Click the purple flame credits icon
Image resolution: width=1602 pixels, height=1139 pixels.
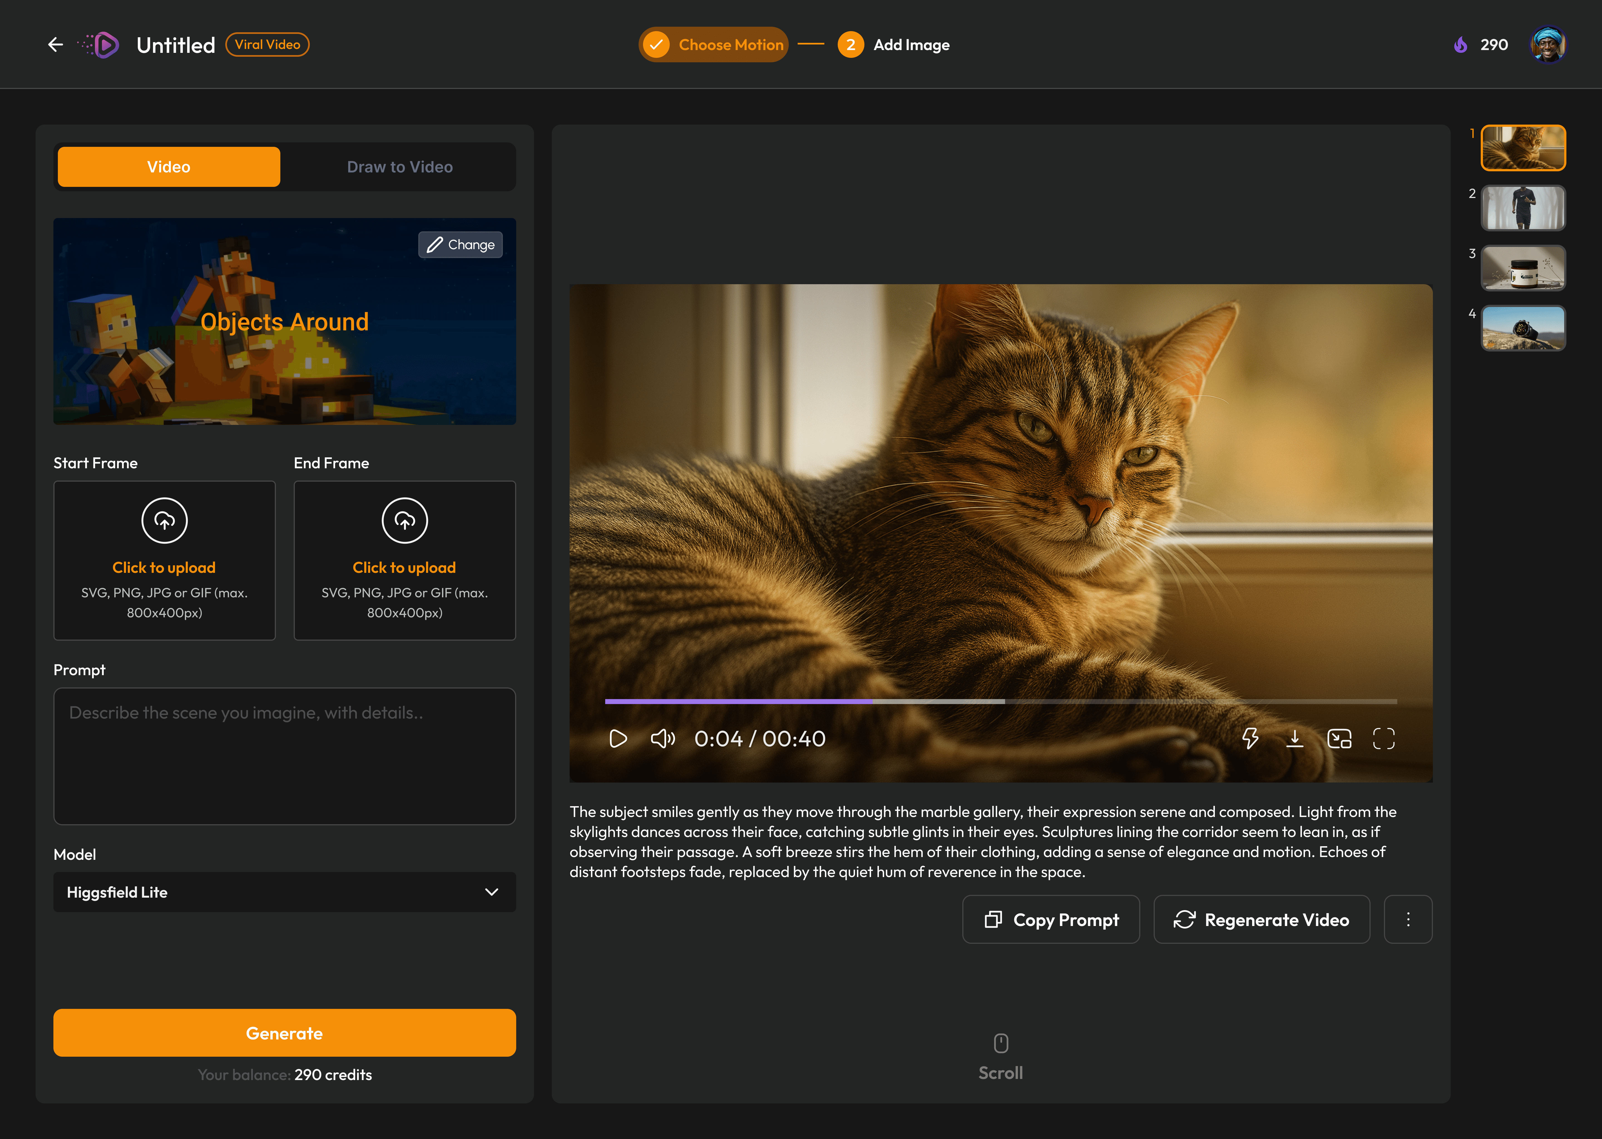[1460, 45]
